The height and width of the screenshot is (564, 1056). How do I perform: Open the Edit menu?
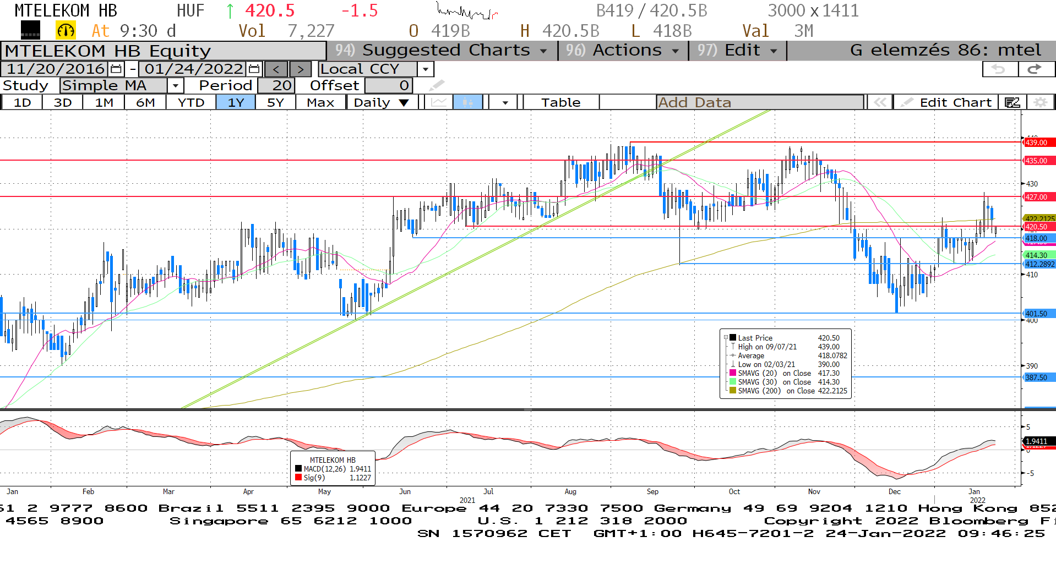pos(737,50)
